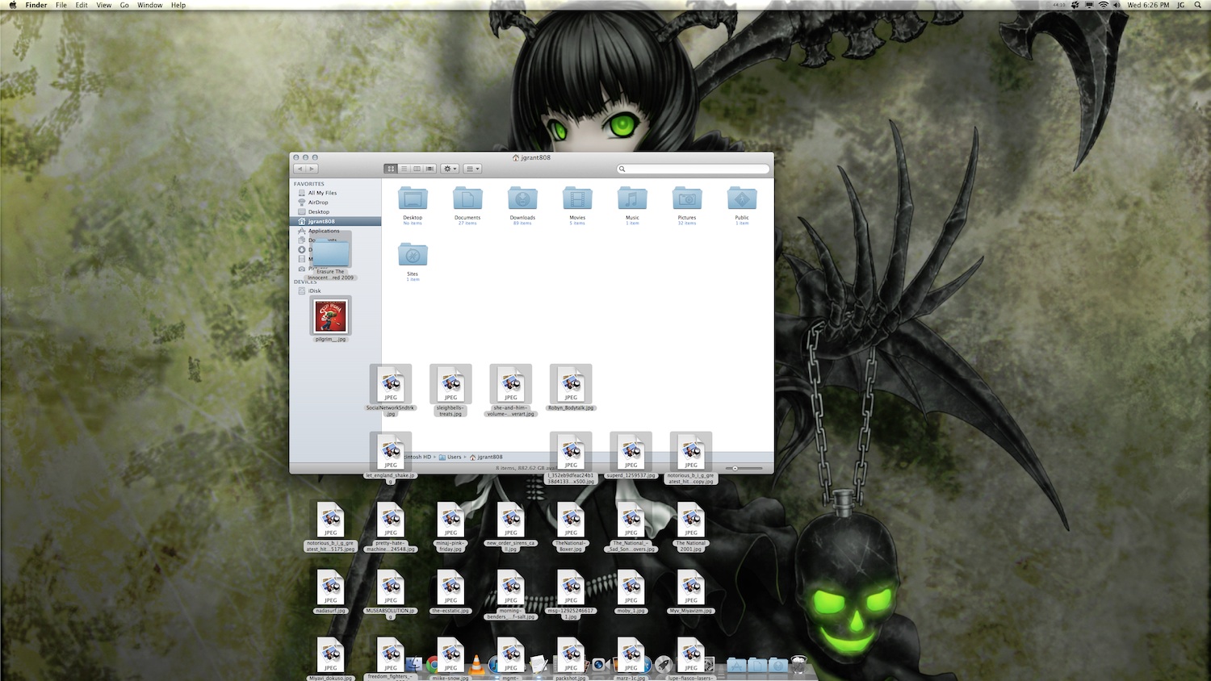
Task: Open the item arrangement dropdown
Action: [472, 169]
